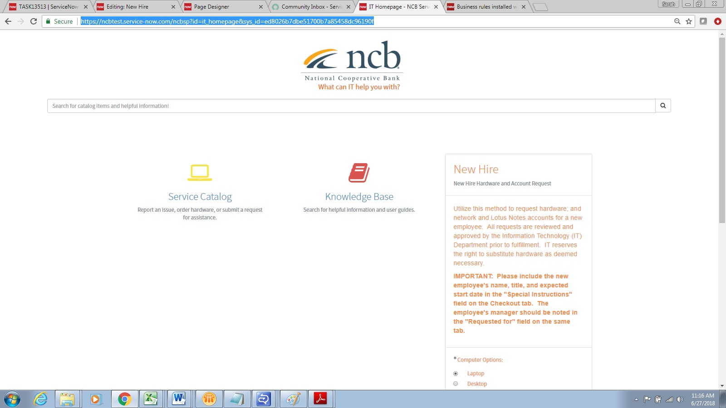Open Paint from the taskbar
The image size is (726, 408).
(x=293, y=399)
